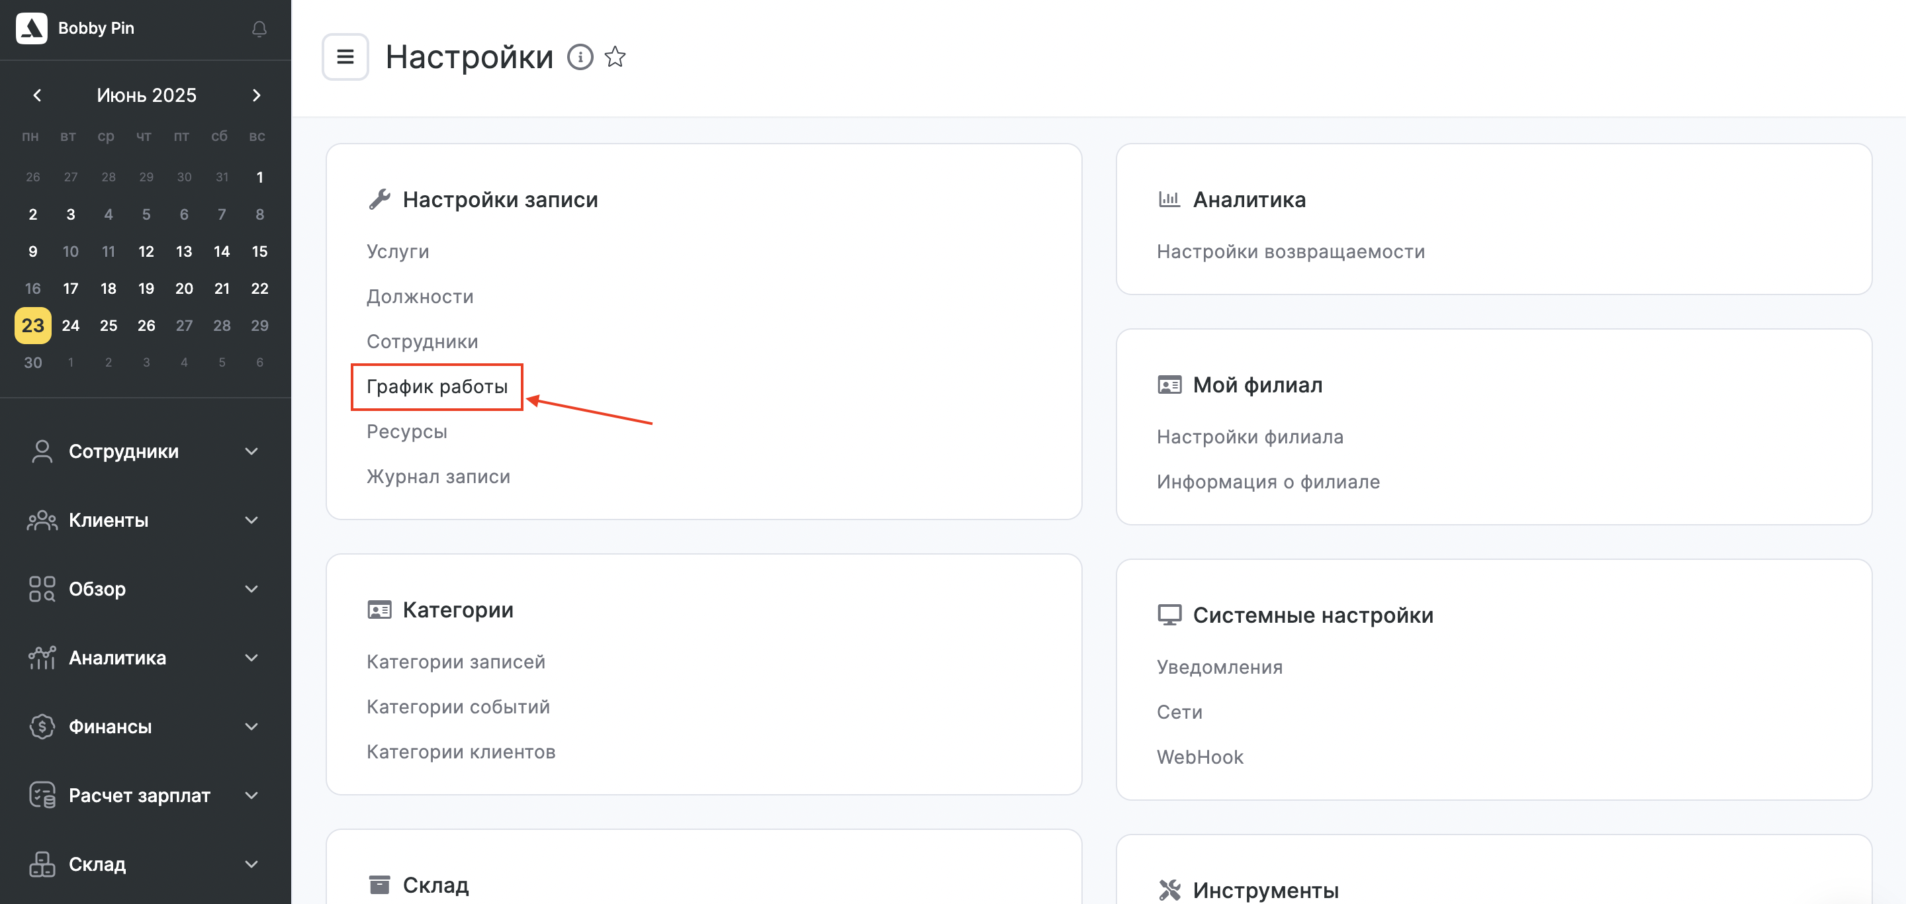Viewport: 1906px width, 904px height.
Task: Click the Расчет зарплат icon in sidebar
Action: (42, 795)
